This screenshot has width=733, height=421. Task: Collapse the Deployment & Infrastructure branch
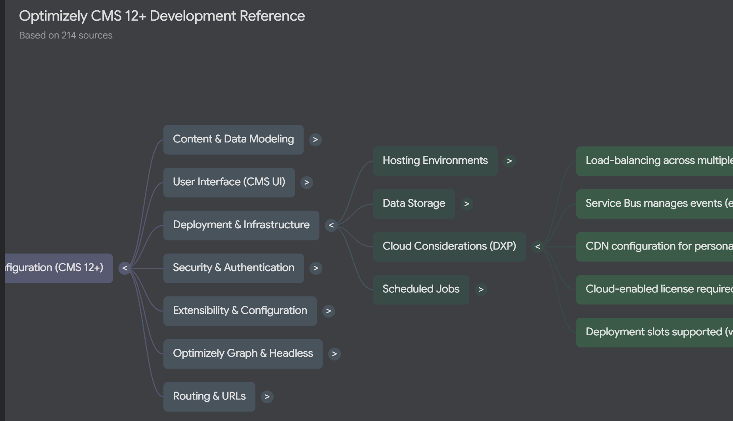[331, 225]
